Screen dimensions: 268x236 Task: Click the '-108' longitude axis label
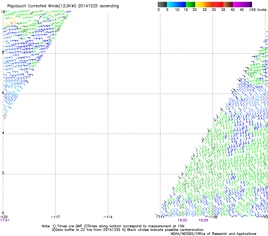point(213,217)
